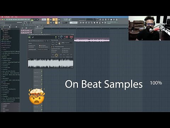
Task: Open the Apple menu
Action: (2, 17)
